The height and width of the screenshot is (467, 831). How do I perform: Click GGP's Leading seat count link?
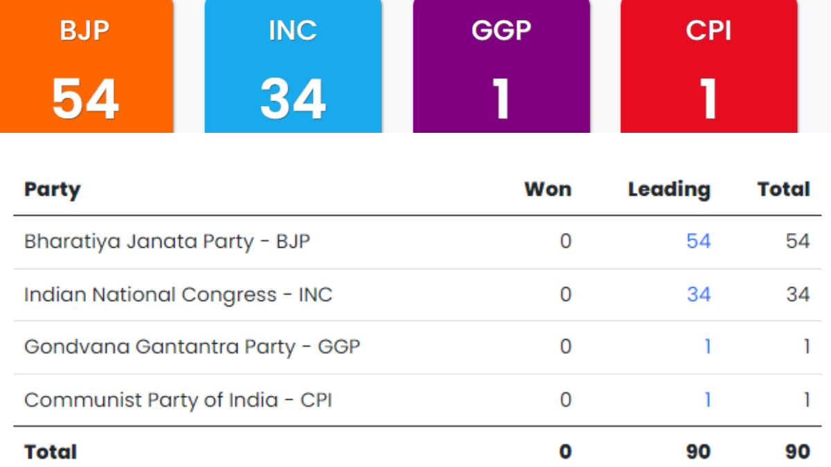click(x=707, y=347)
